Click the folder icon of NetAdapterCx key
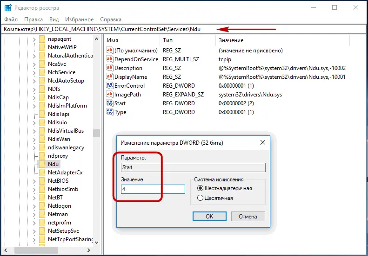This screenshot has width=368, height=256. point(42,173)
